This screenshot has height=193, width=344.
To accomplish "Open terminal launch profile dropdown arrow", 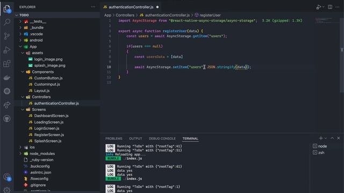I will [x=326, y=138].
